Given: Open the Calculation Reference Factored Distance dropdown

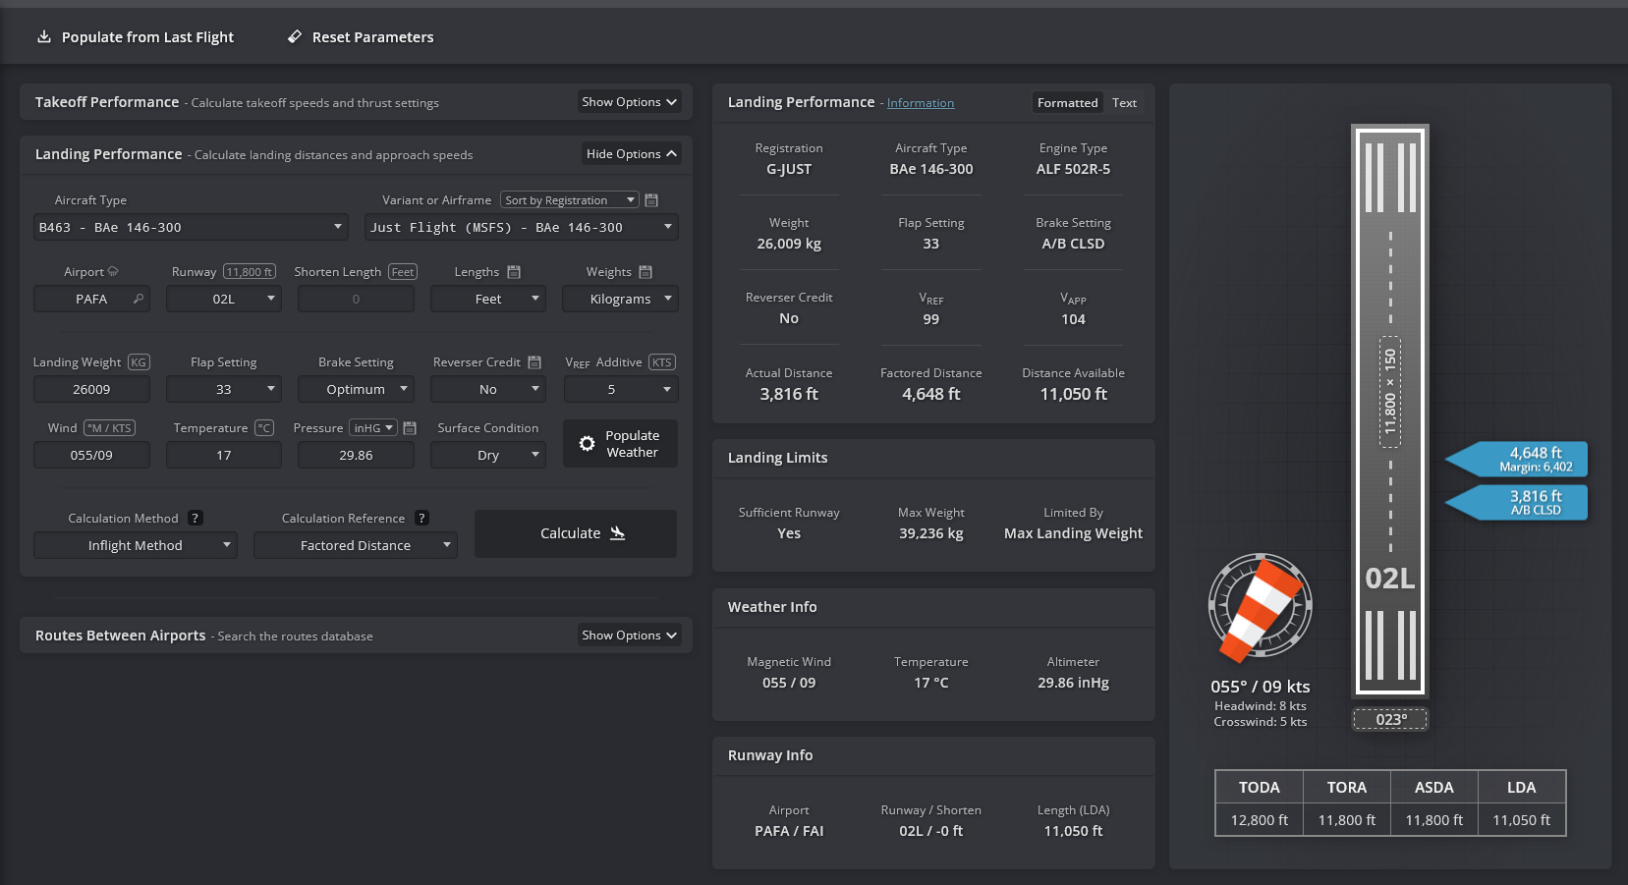Looking at the screenshot, I should coord(356,545).
